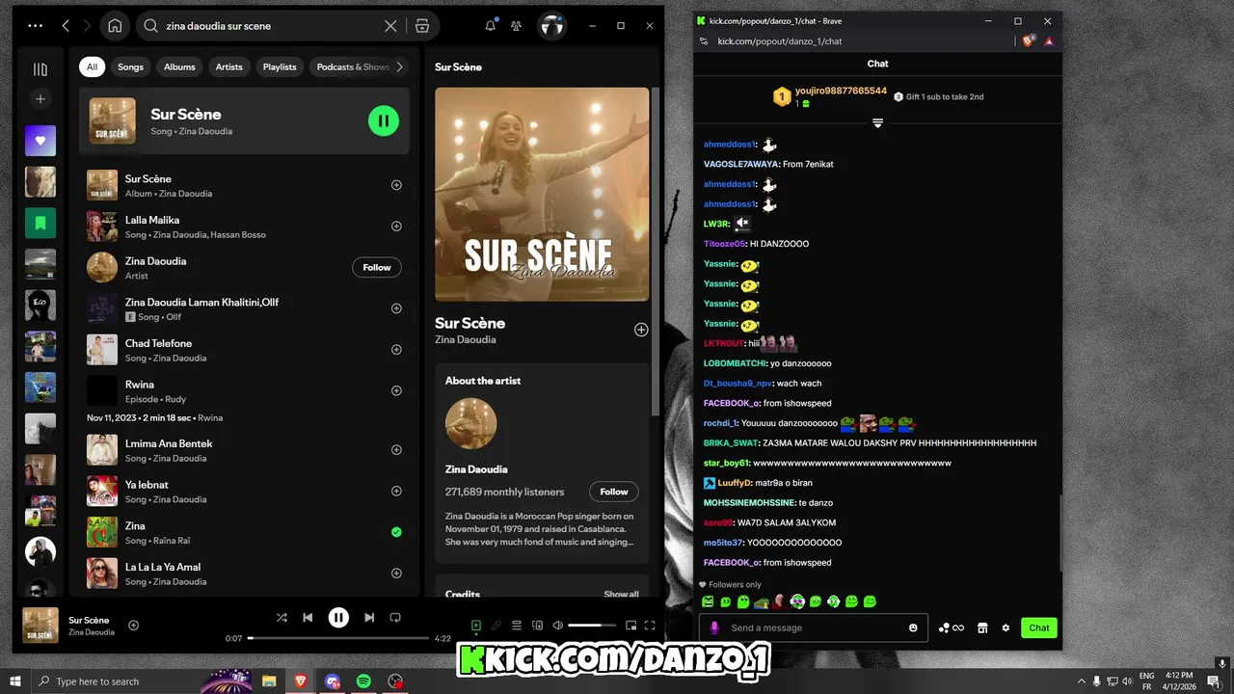Open Windows Start menu
The image size is (1234, 694).
tap(14, 681)
